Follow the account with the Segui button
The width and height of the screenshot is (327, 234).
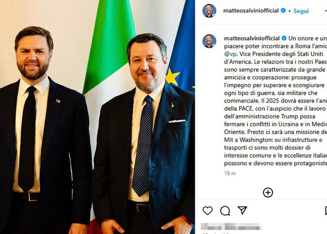[x=301, y=11]
